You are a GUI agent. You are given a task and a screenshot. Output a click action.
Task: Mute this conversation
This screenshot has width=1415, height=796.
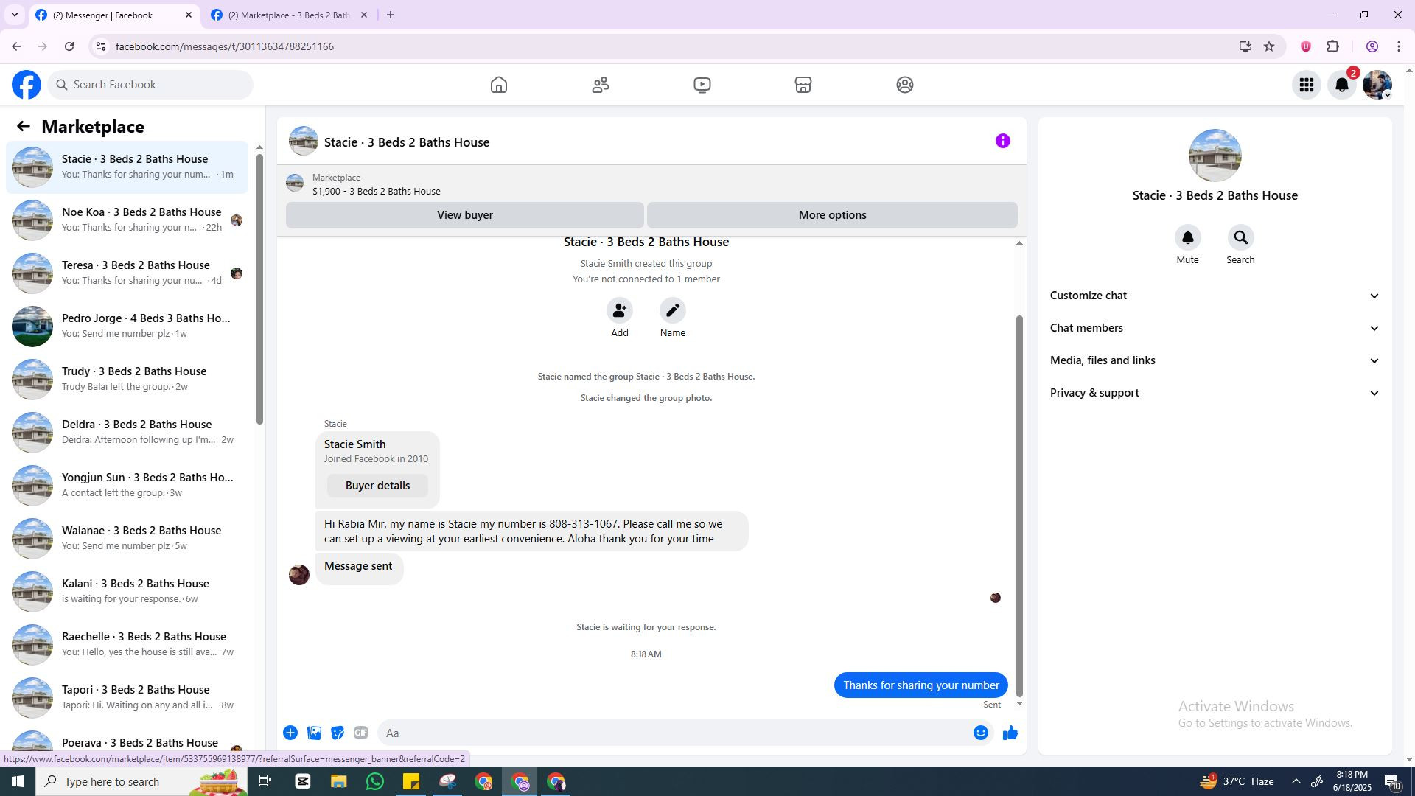click(1187, 237)
